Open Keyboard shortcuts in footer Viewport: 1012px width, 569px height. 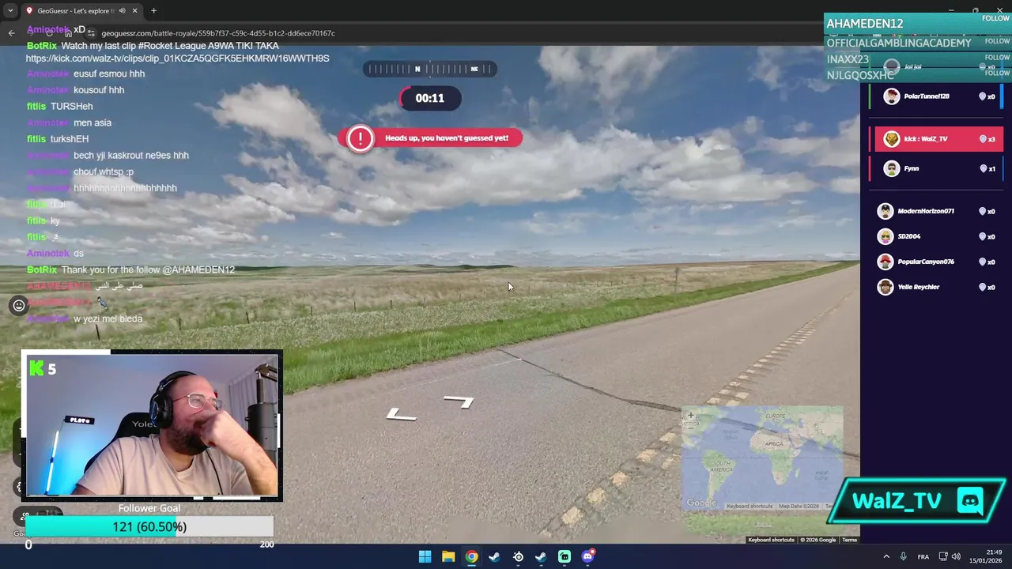(x=771, y=540)
